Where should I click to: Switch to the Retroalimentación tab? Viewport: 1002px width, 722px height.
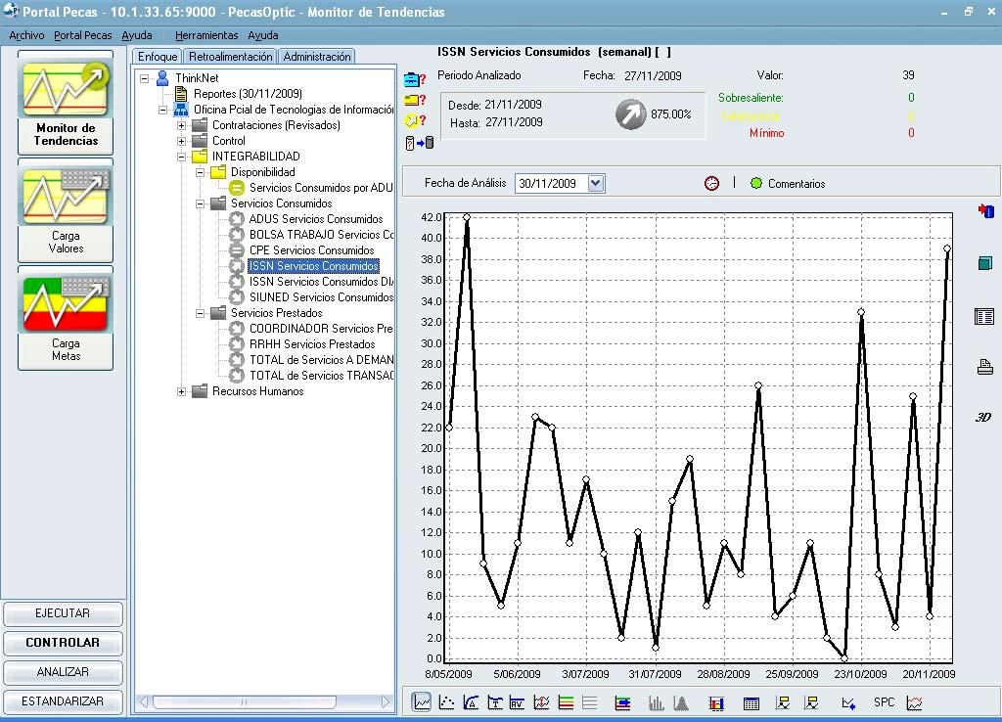(x=230, y=57)
